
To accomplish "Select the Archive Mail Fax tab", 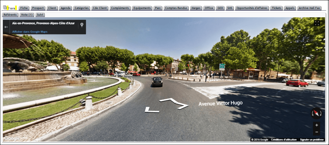I will pyautogui.click(x=309, y=8).
